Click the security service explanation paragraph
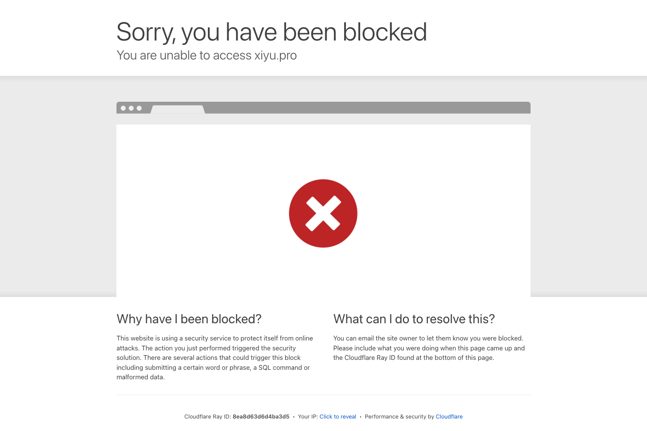The width and height of the screenshot is (647, 431). tap(215, 358)
